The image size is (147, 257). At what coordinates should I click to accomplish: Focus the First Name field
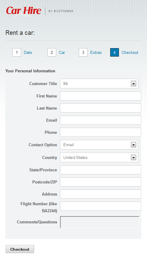(x=101, y=96)
